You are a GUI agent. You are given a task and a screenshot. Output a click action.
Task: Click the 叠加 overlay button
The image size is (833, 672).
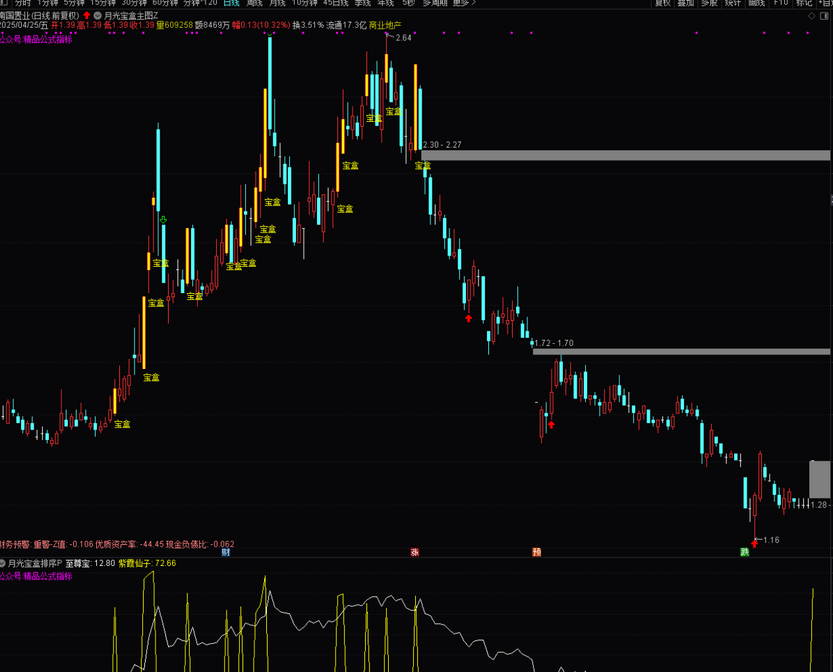685,3
